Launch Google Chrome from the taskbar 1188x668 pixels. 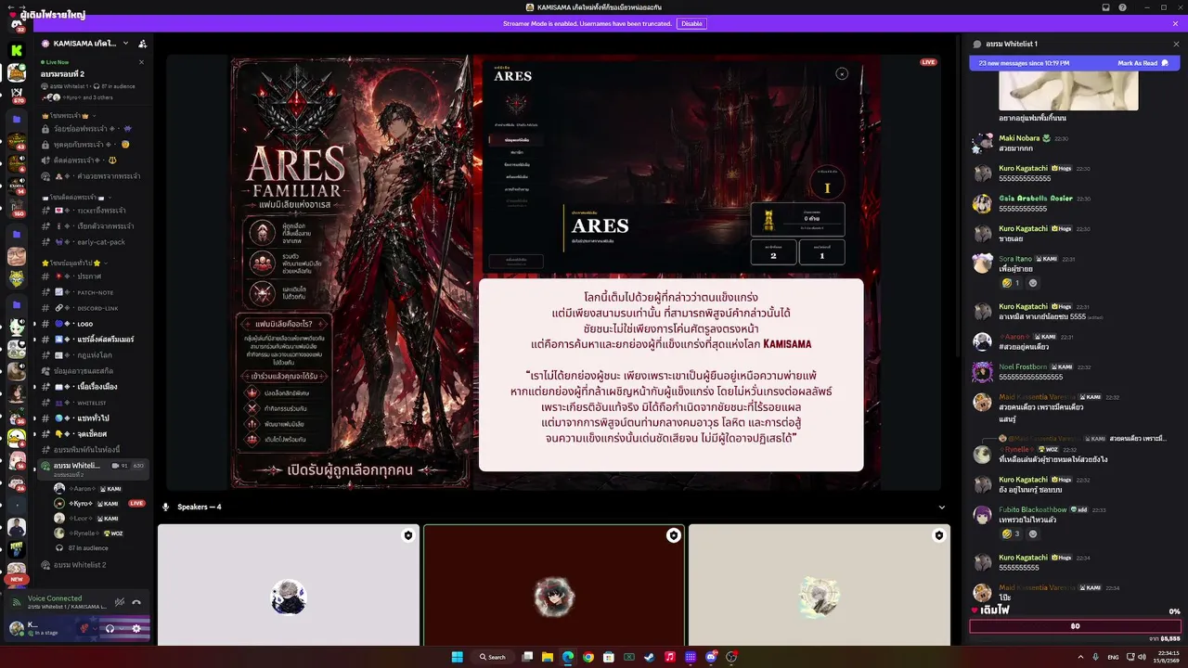coord(588,657)
